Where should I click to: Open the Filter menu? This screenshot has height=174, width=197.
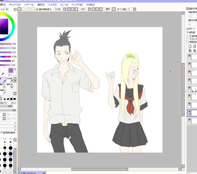coord(53,5)
